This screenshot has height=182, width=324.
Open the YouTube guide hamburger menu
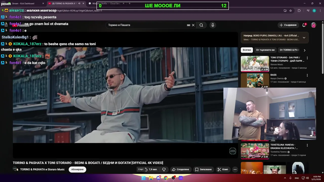click(6, 25)
